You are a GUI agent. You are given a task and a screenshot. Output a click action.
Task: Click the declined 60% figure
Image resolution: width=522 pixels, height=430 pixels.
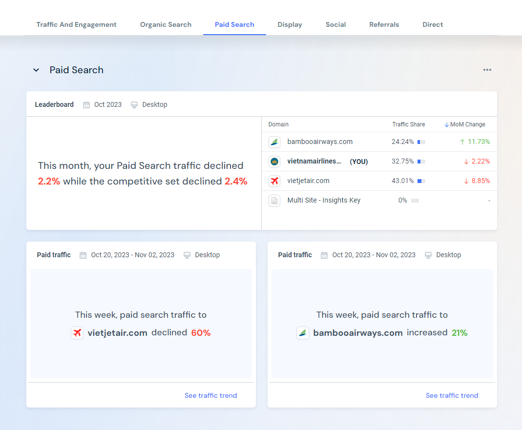(x=201, y=333)
